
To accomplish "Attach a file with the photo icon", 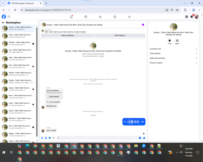I will point(46,138).
